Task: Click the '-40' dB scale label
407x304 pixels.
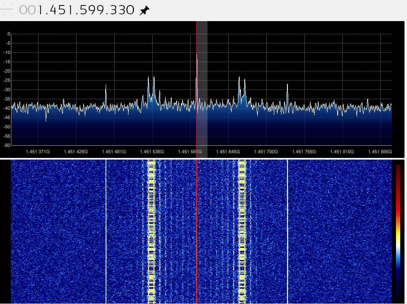Action: tap(7, 108)
